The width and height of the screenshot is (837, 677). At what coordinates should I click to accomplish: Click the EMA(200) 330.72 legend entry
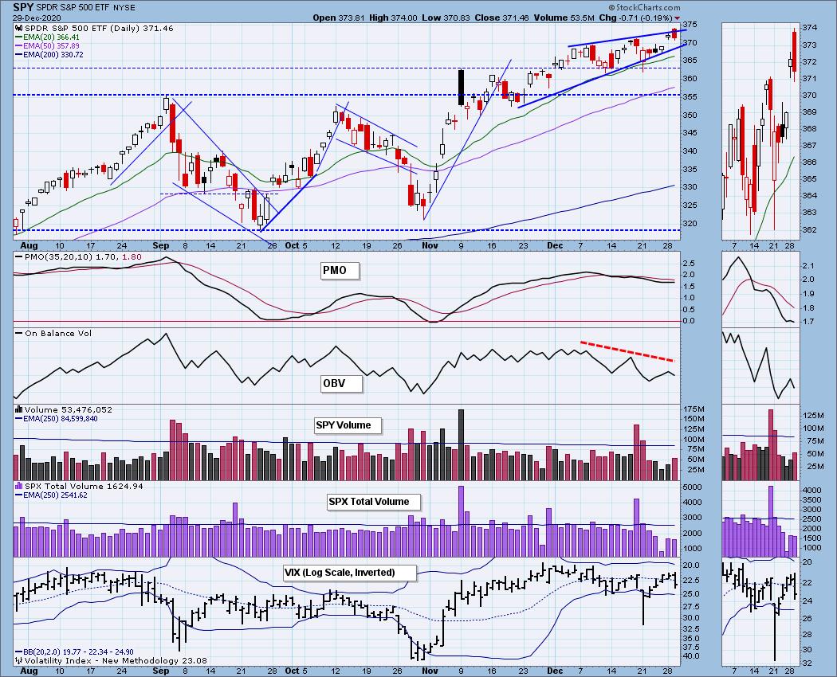(49, 54)
